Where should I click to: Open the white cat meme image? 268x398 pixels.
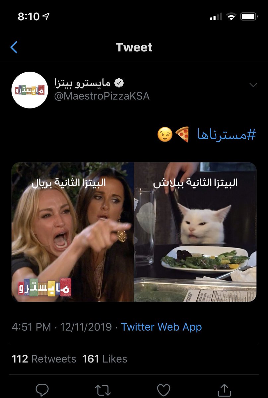point(195,232)
